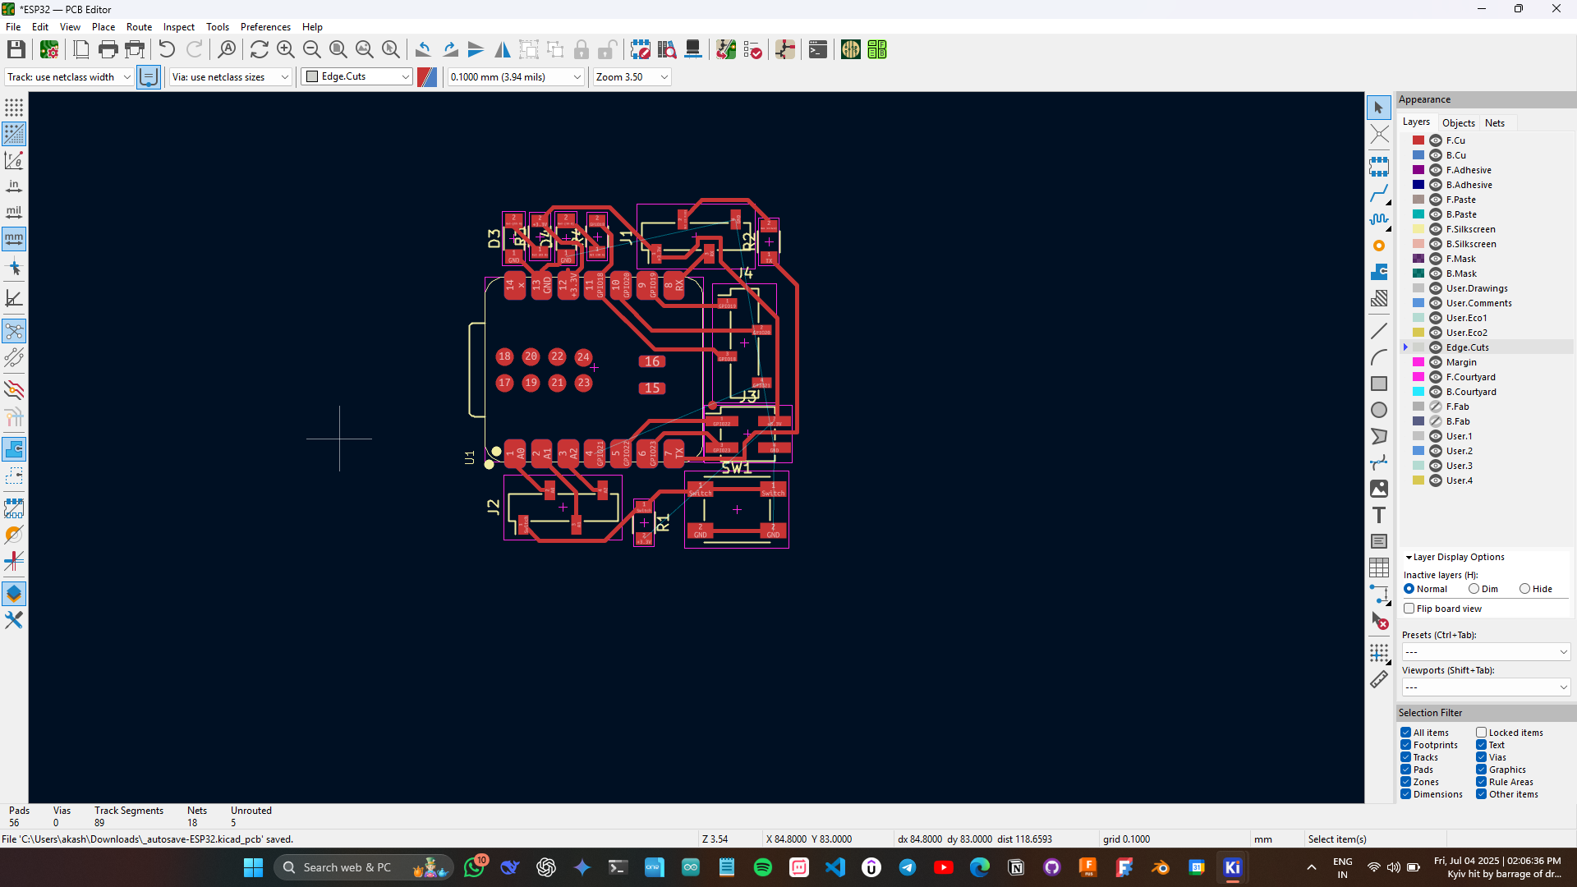Switch to the Nets tab
This screenshot has width=1577, height=887.
point(1494,122)
